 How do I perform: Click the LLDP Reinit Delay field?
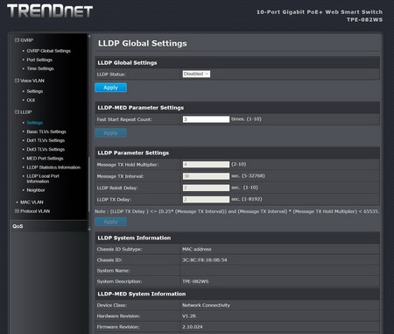[206, 188]
